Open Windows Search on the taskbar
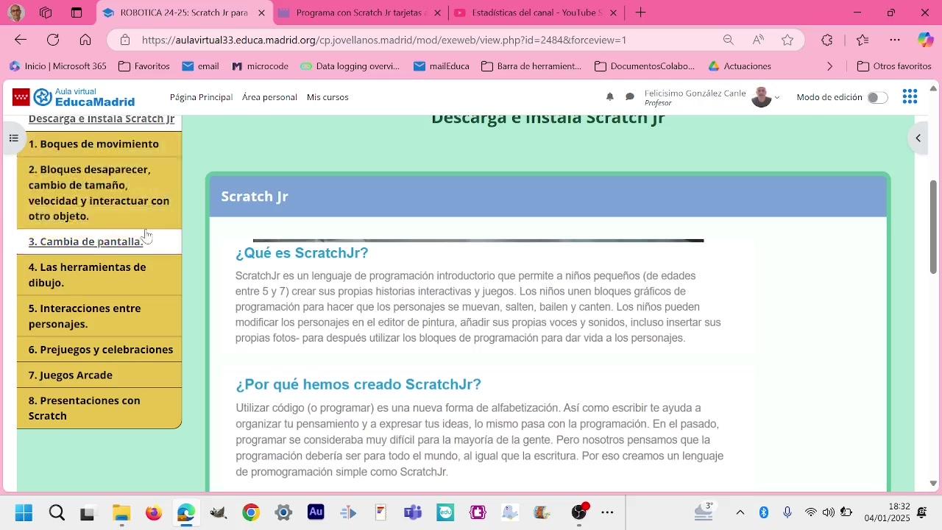The width and height of the screenshot is (942, 530). pyautogui.click(x=57, y=513)
